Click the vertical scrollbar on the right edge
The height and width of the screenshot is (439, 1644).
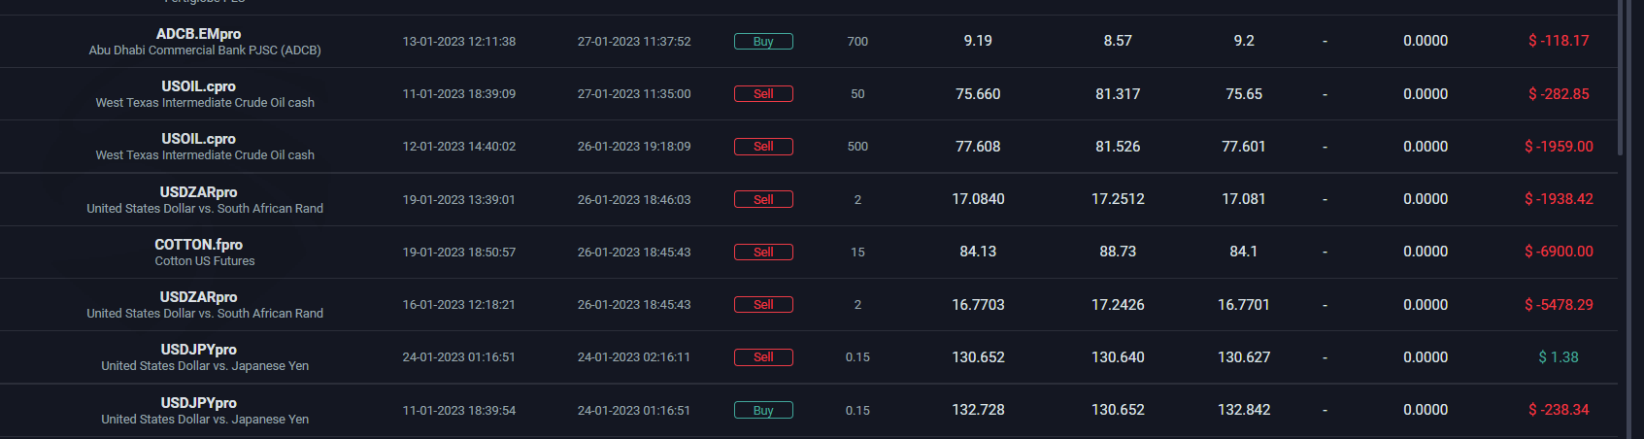point(1620,78)
